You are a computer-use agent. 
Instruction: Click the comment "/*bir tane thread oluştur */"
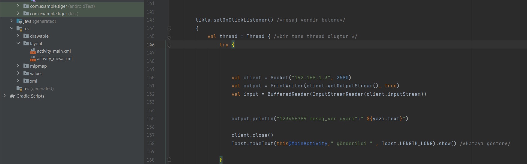pyautogui.click(x=316, y=37)
